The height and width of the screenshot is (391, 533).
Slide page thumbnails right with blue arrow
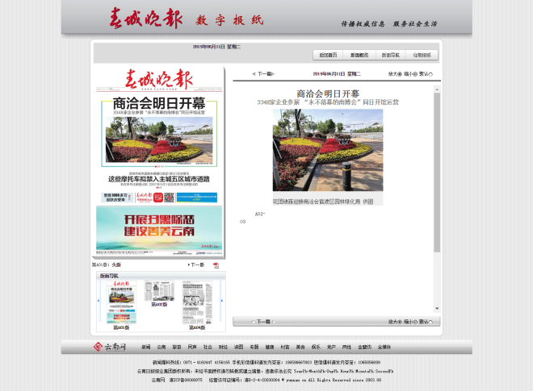tap(222, 301)
